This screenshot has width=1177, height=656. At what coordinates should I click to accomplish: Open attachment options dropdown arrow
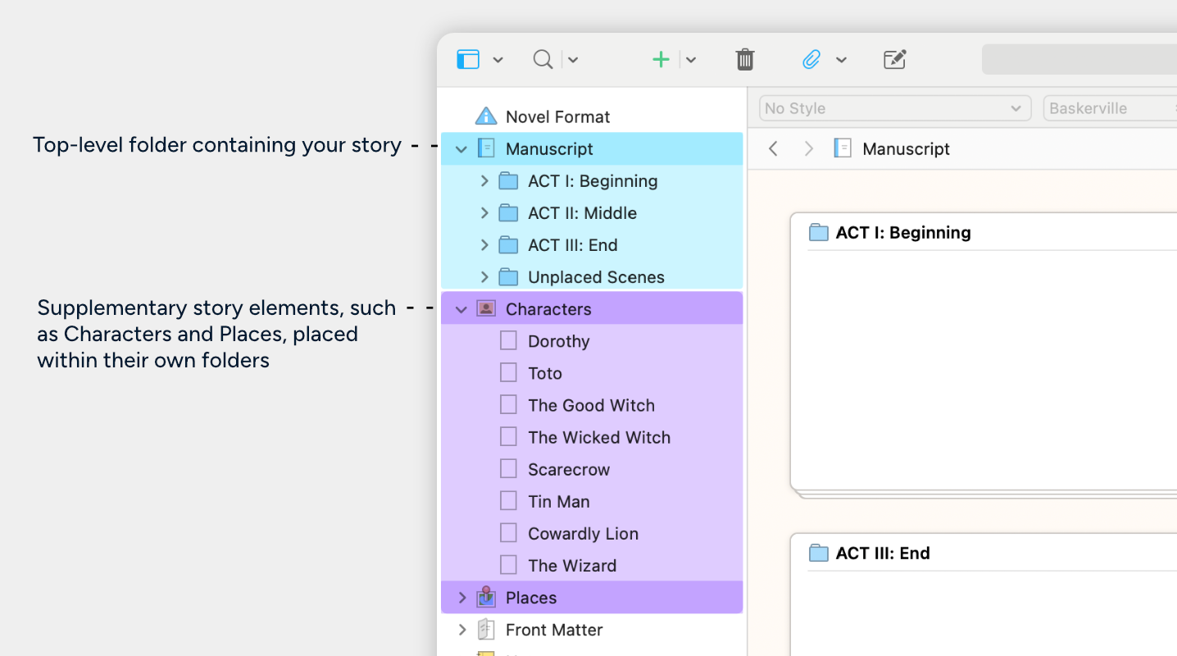(x=841, y=60)
